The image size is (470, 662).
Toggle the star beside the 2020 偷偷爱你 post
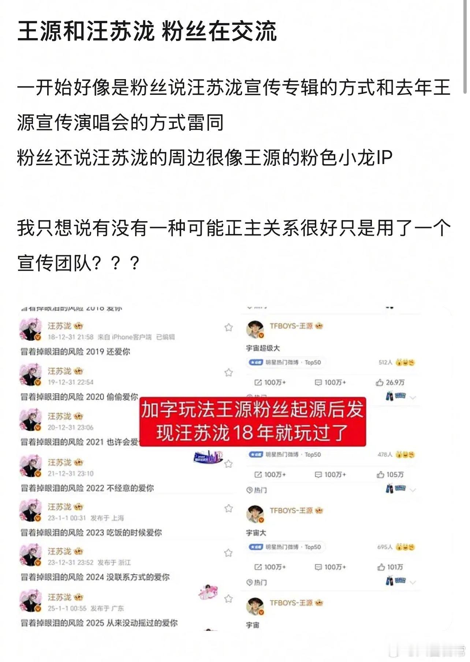tap(229, 373)
